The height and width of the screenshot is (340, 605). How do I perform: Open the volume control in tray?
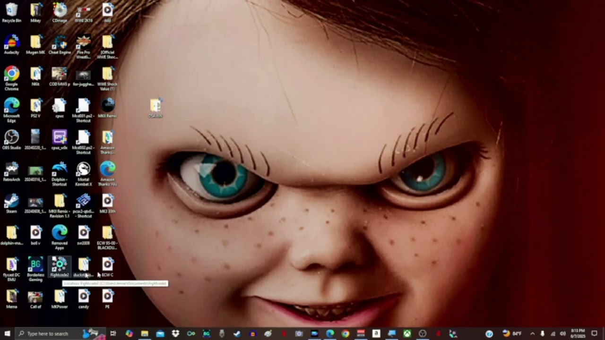pyautogui.click(x=562, y=333)
